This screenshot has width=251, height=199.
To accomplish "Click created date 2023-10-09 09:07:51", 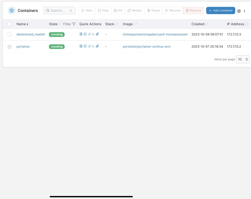I will pyautogui.click(x=207, y=34).
